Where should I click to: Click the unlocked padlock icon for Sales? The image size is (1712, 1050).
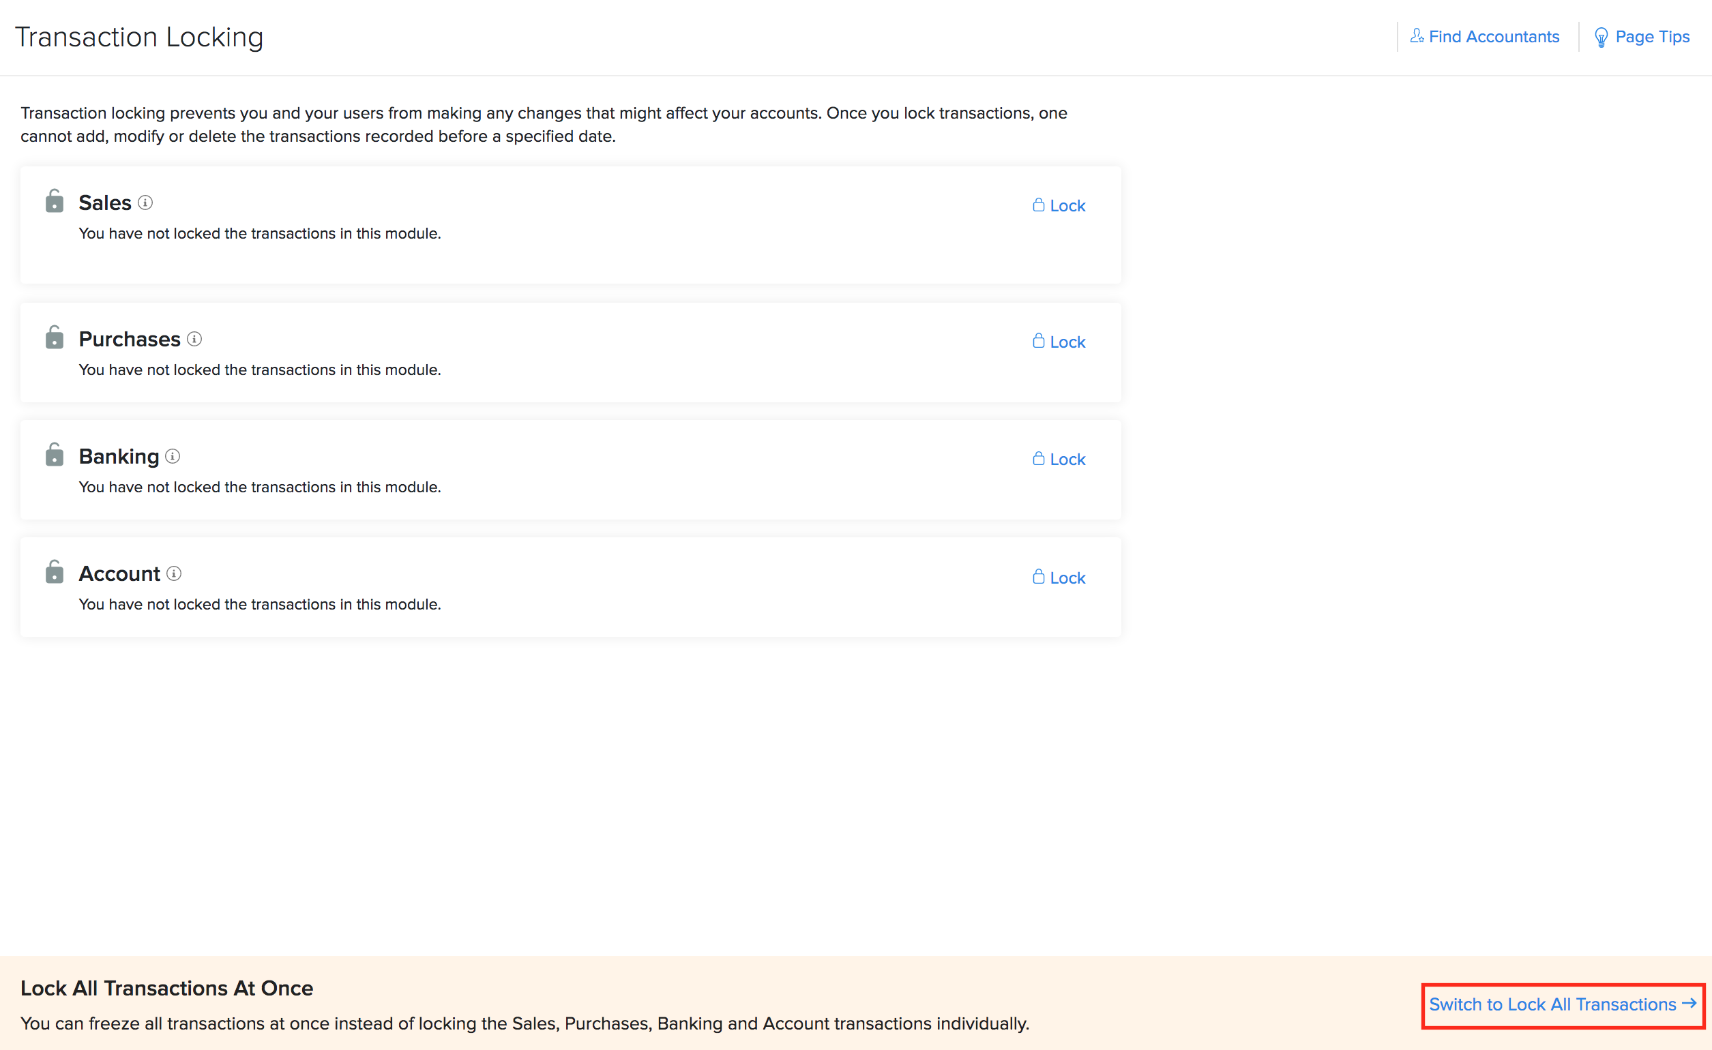pos(54,201)
